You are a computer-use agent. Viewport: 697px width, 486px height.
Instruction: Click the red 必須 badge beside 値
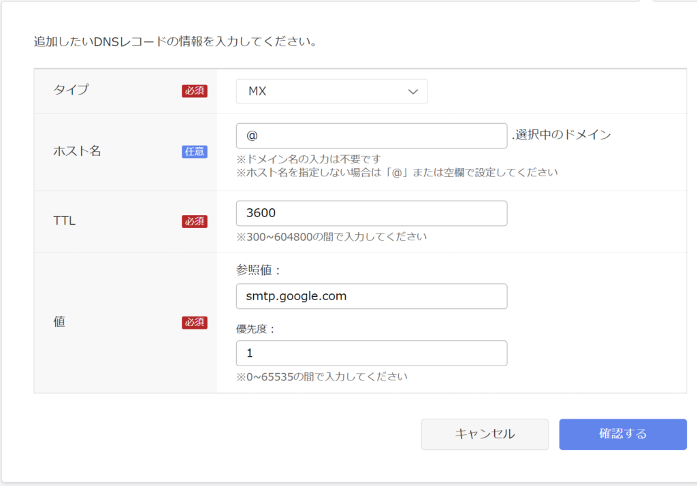pyautogui.click(x=194, y=323)
